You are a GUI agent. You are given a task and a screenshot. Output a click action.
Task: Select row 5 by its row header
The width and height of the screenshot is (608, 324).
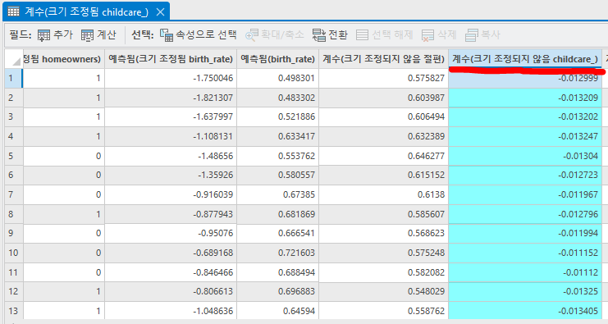[x=14, y=156]
